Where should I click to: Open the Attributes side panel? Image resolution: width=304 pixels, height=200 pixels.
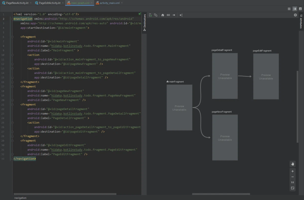301,22
